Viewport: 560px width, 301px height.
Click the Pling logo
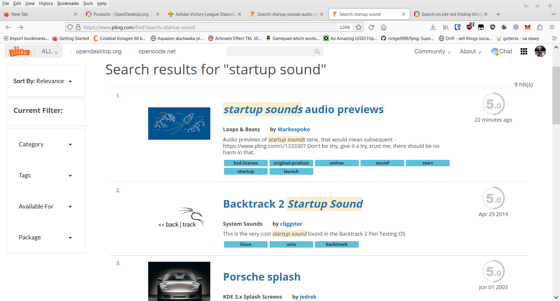pyautogui.click(x=20, y=51)
